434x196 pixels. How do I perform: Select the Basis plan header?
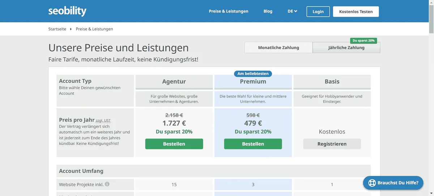click(x=332, y=81)
